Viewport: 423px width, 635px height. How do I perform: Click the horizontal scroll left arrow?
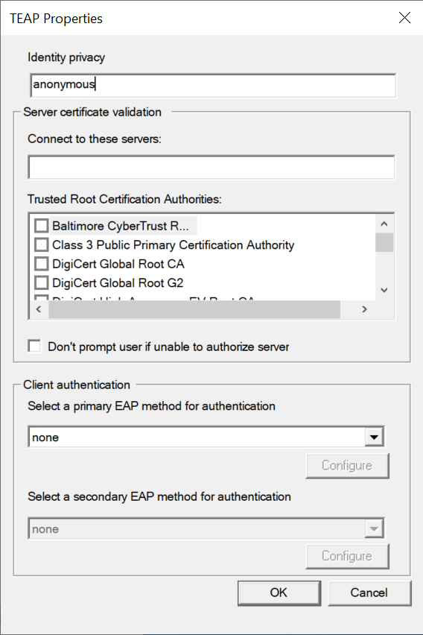(x=39, y=309)
